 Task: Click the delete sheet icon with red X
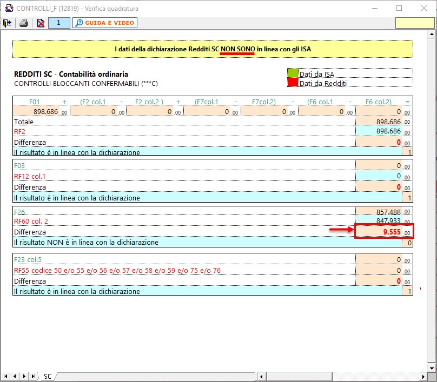coord(41,23)
